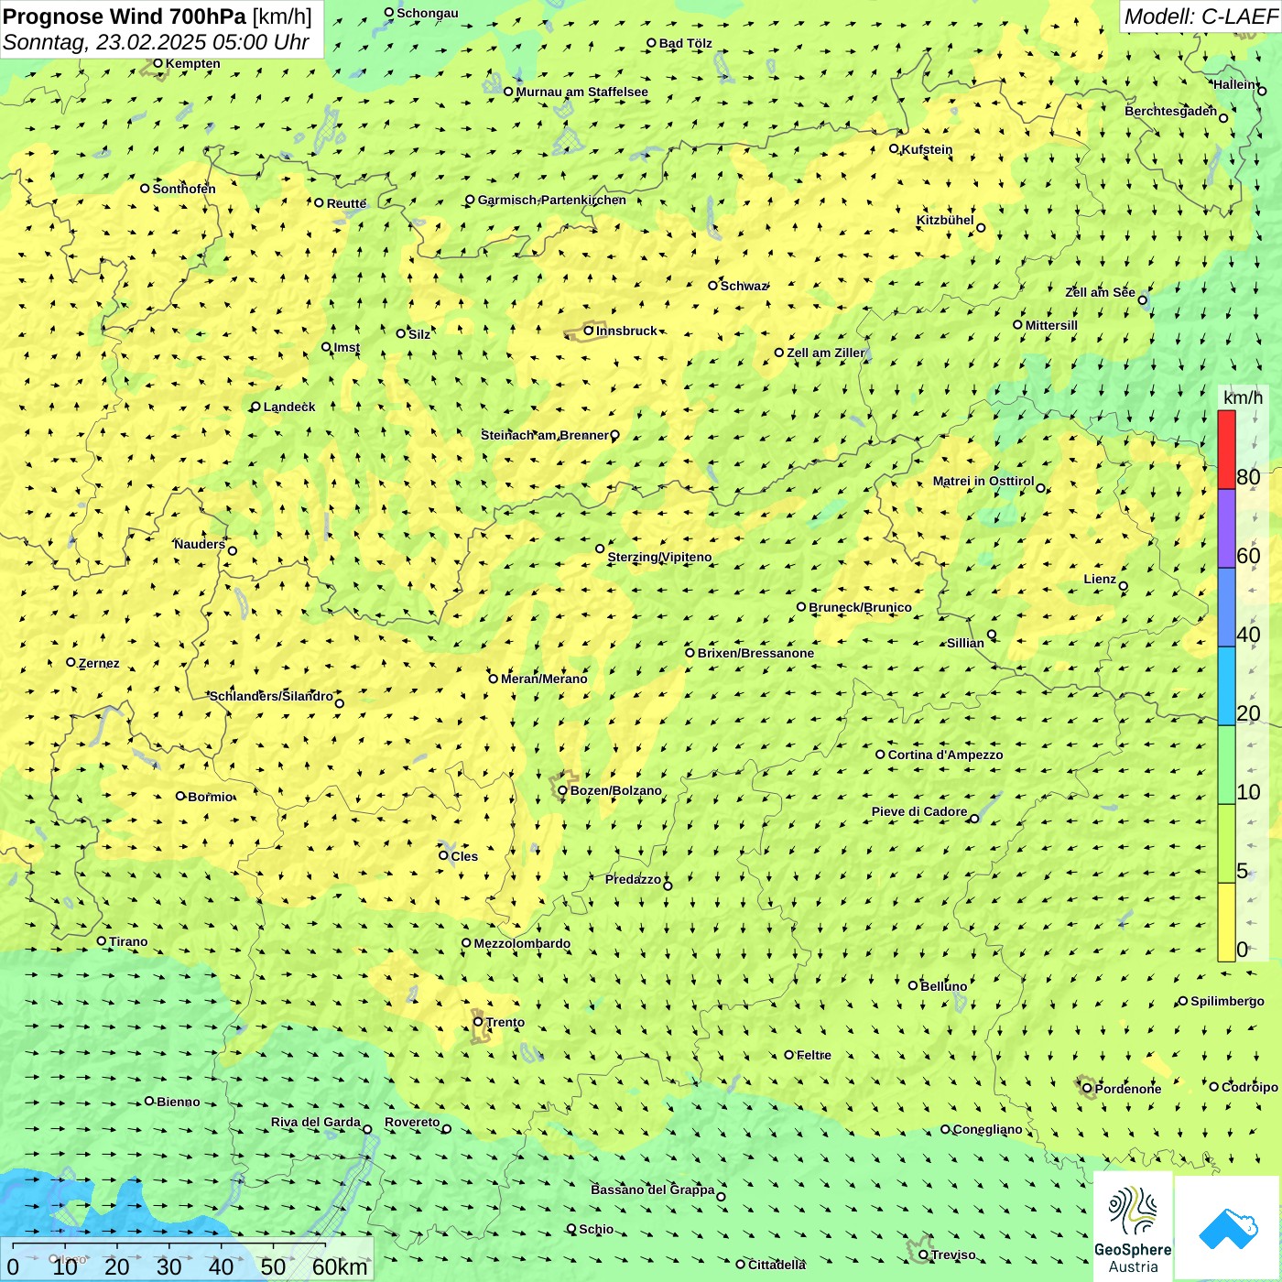Click the '60km' scale bar label
This screenshot has width=1282, height=1282.
(340, 1266)
